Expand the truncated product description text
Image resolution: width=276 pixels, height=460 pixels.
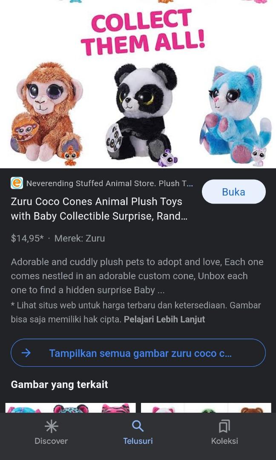(137, 276)
